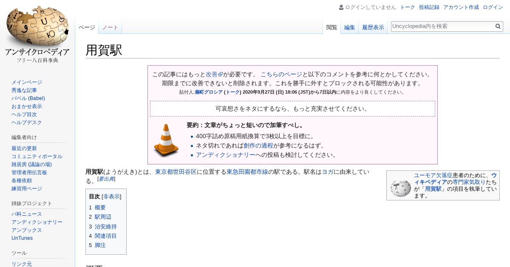
Task: Jump to contents item 3 治安維持
Action: 106,226
